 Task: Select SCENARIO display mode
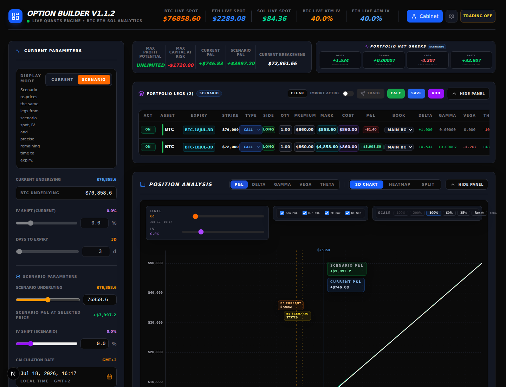94,80
